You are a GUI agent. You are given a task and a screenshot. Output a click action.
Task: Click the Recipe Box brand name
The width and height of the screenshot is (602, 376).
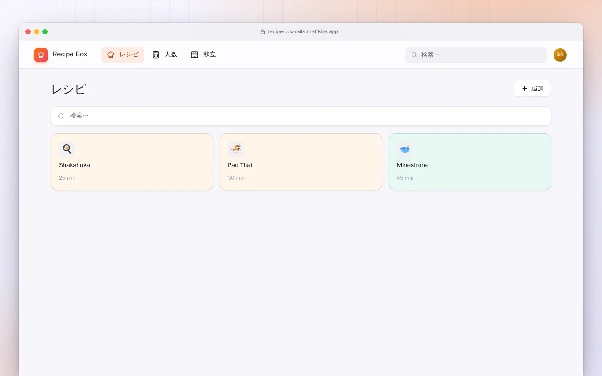70,55
